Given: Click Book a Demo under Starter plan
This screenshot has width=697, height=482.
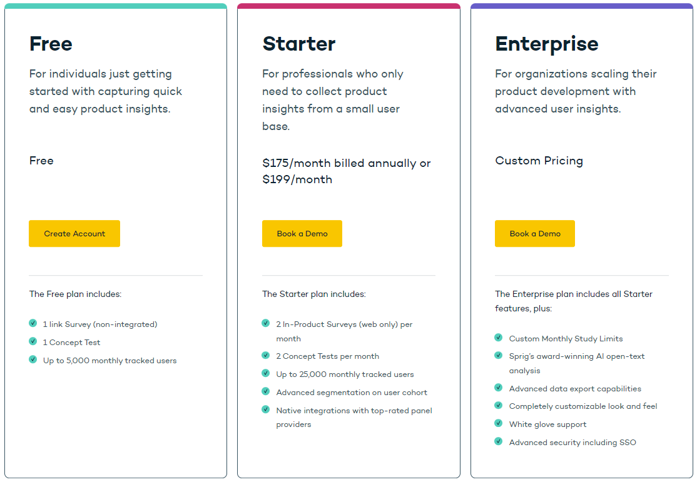Looking at the screenshot, I should 302,233.
